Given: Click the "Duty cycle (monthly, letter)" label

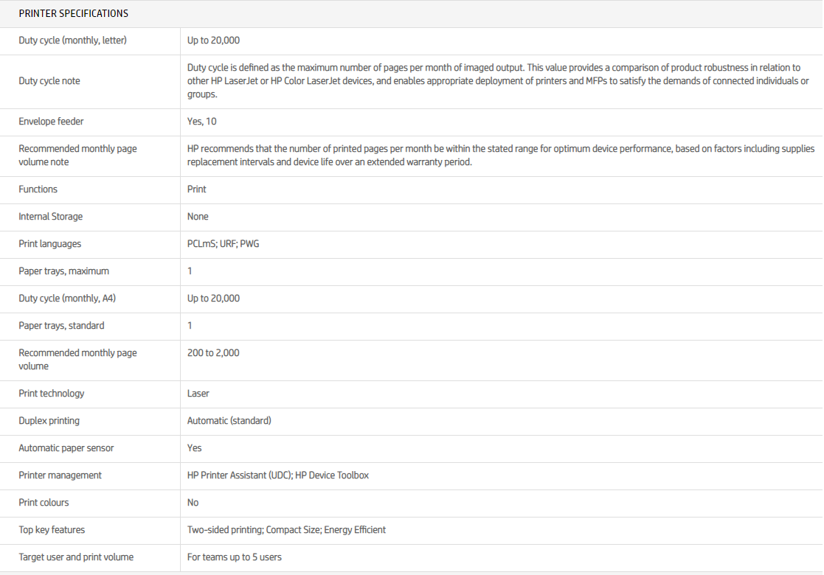Looking at the screenshot, I should pos(72,40).
